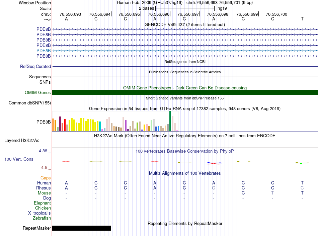Click the tallest green bar in GTEx chart
This screenshot has height=236, width=318.
[170, 121]
